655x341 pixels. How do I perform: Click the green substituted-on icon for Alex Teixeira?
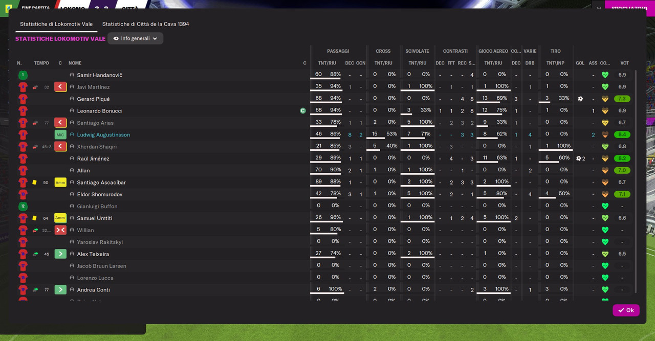[60, 254]
